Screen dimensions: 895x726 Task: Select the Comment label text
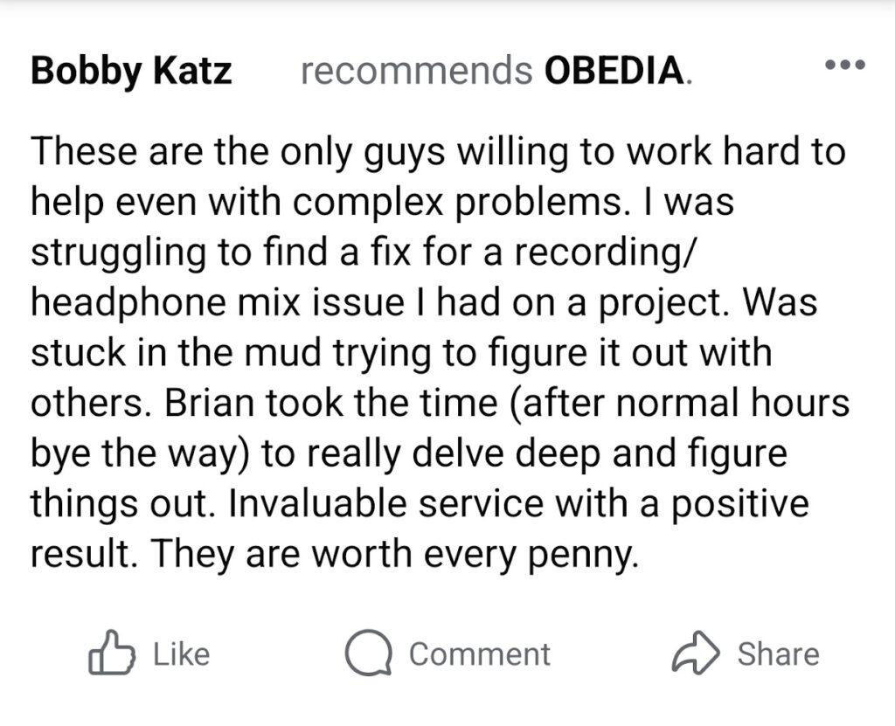(x=480, y=654)
